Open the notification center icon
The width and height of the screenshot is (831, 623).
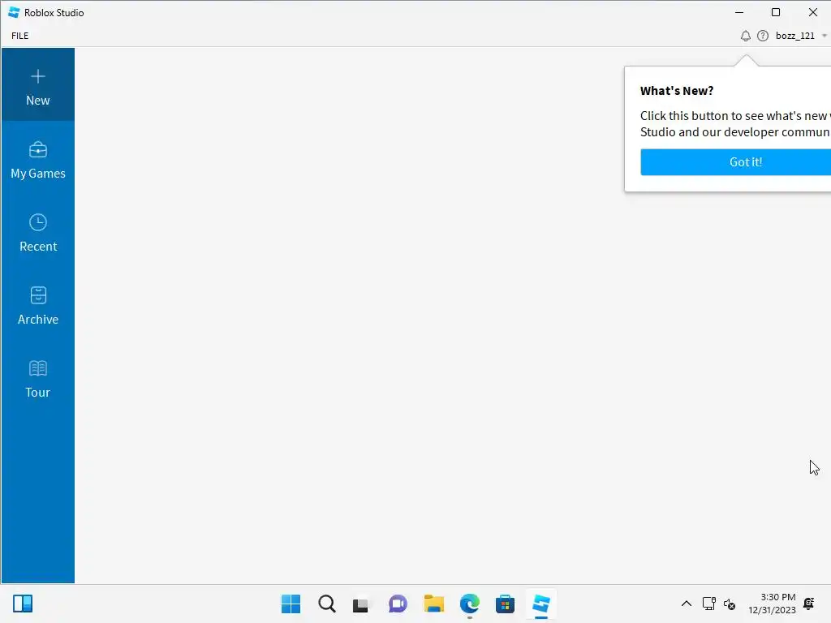point(809,604)
